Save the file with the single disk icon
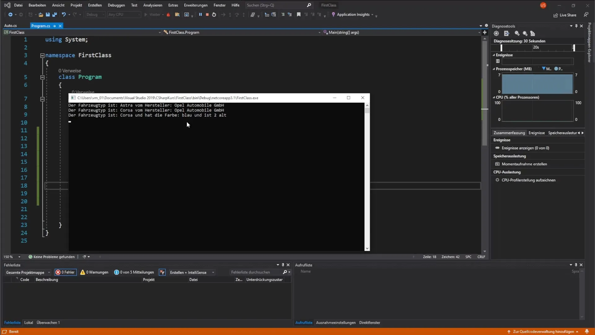Screen dimensions: 595x335 pos(48,15)
